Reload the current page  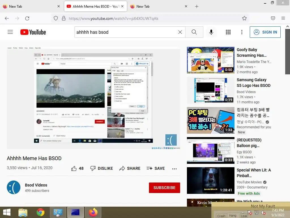(27, 18)
